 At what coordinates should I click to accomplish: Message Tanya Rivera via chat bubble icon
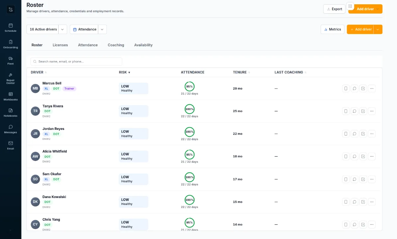(x=354, y=111)
